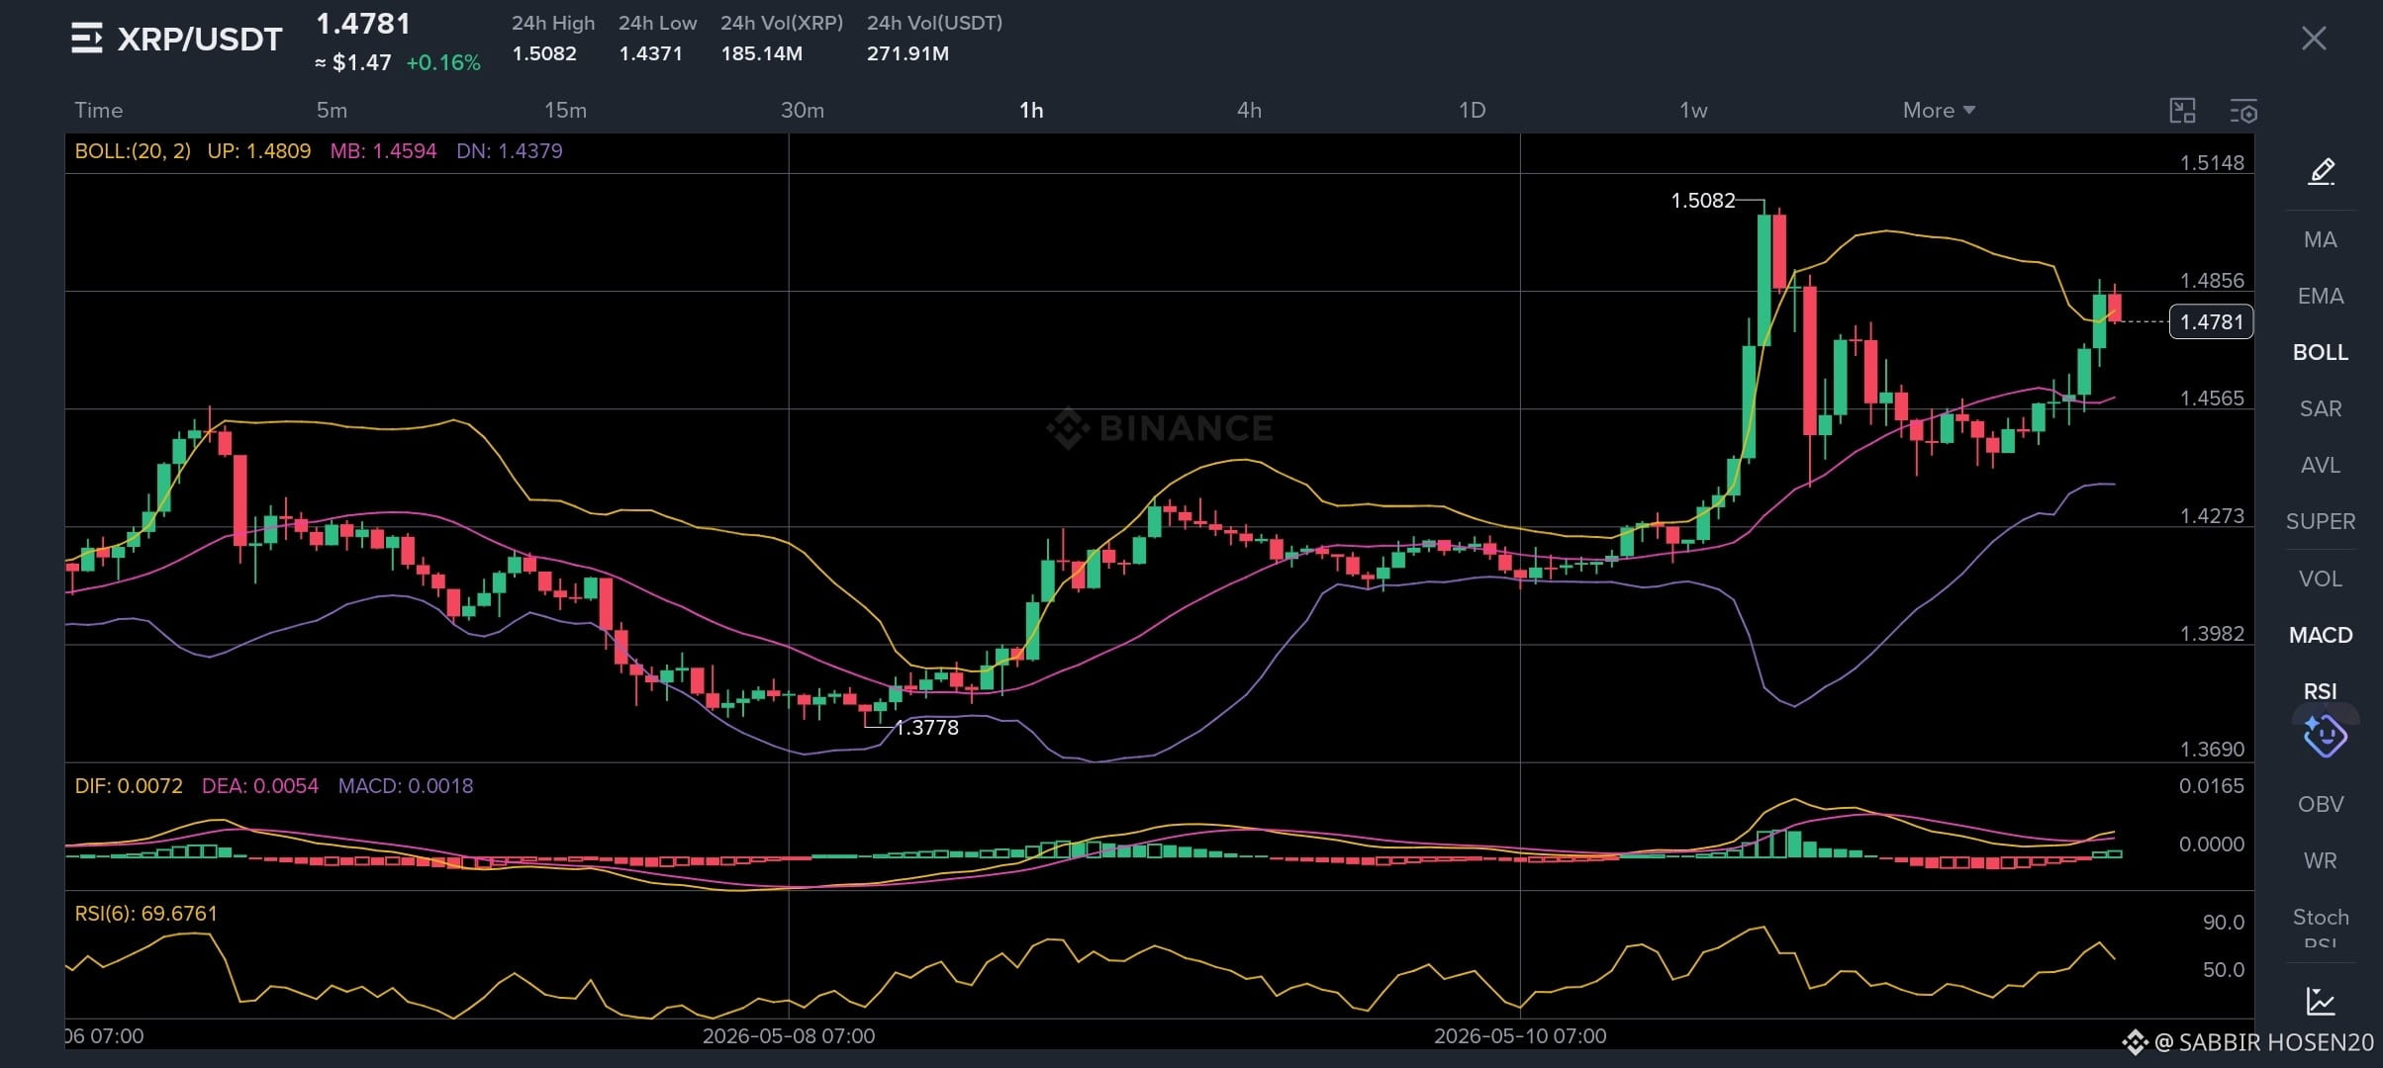Close the chart view with X
Image resolution: width=2383 pixels, height=1068 pixels.
click(2313, 39)
